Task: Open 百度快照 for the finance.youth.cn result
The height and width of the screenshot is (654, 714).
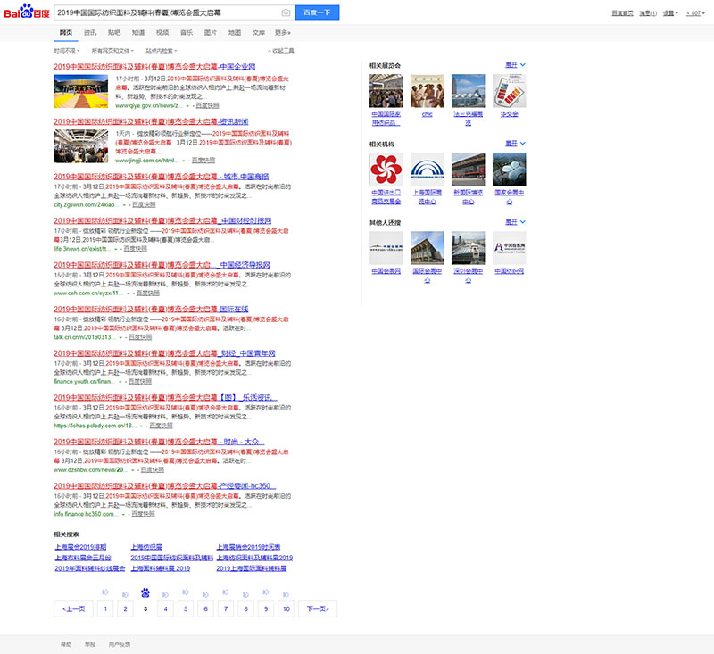Action: [x=140, y=381]
